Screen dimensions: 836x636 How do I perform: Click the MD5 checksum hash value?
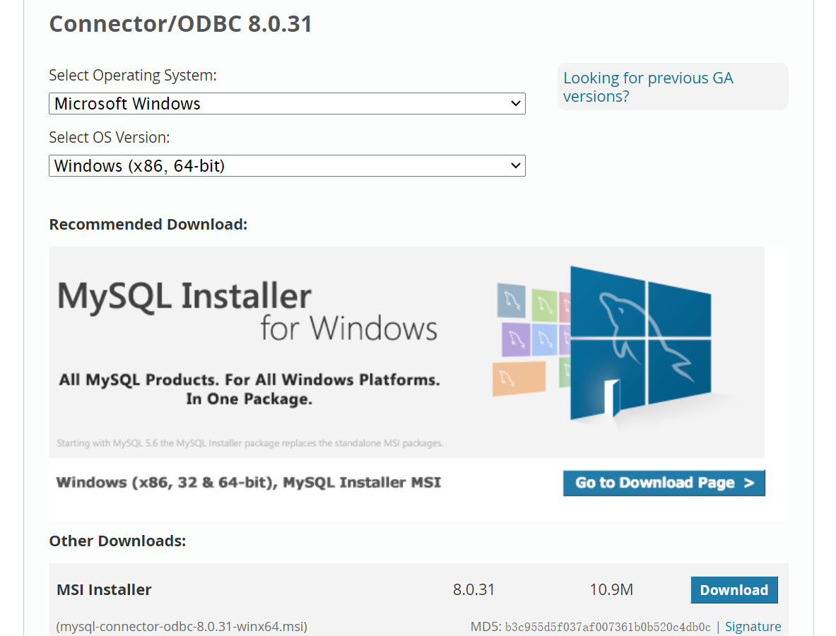click(x=608, y=628)
